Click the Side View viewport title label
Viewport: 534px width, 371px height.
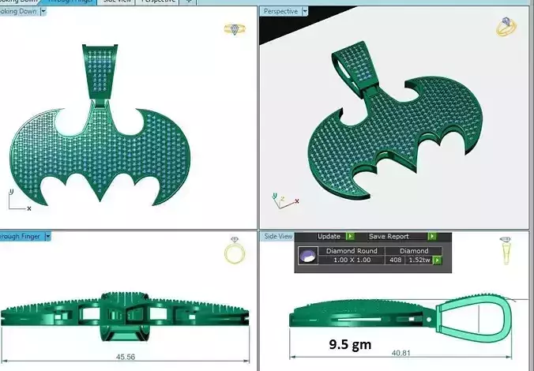(278, 236)
